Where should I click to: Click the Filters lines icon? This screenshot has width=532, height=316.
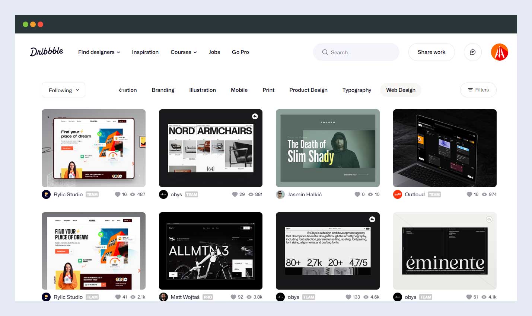[x=470, y=90]
